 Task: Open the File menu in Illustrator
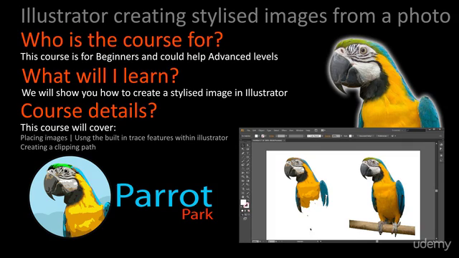[248, 130]
